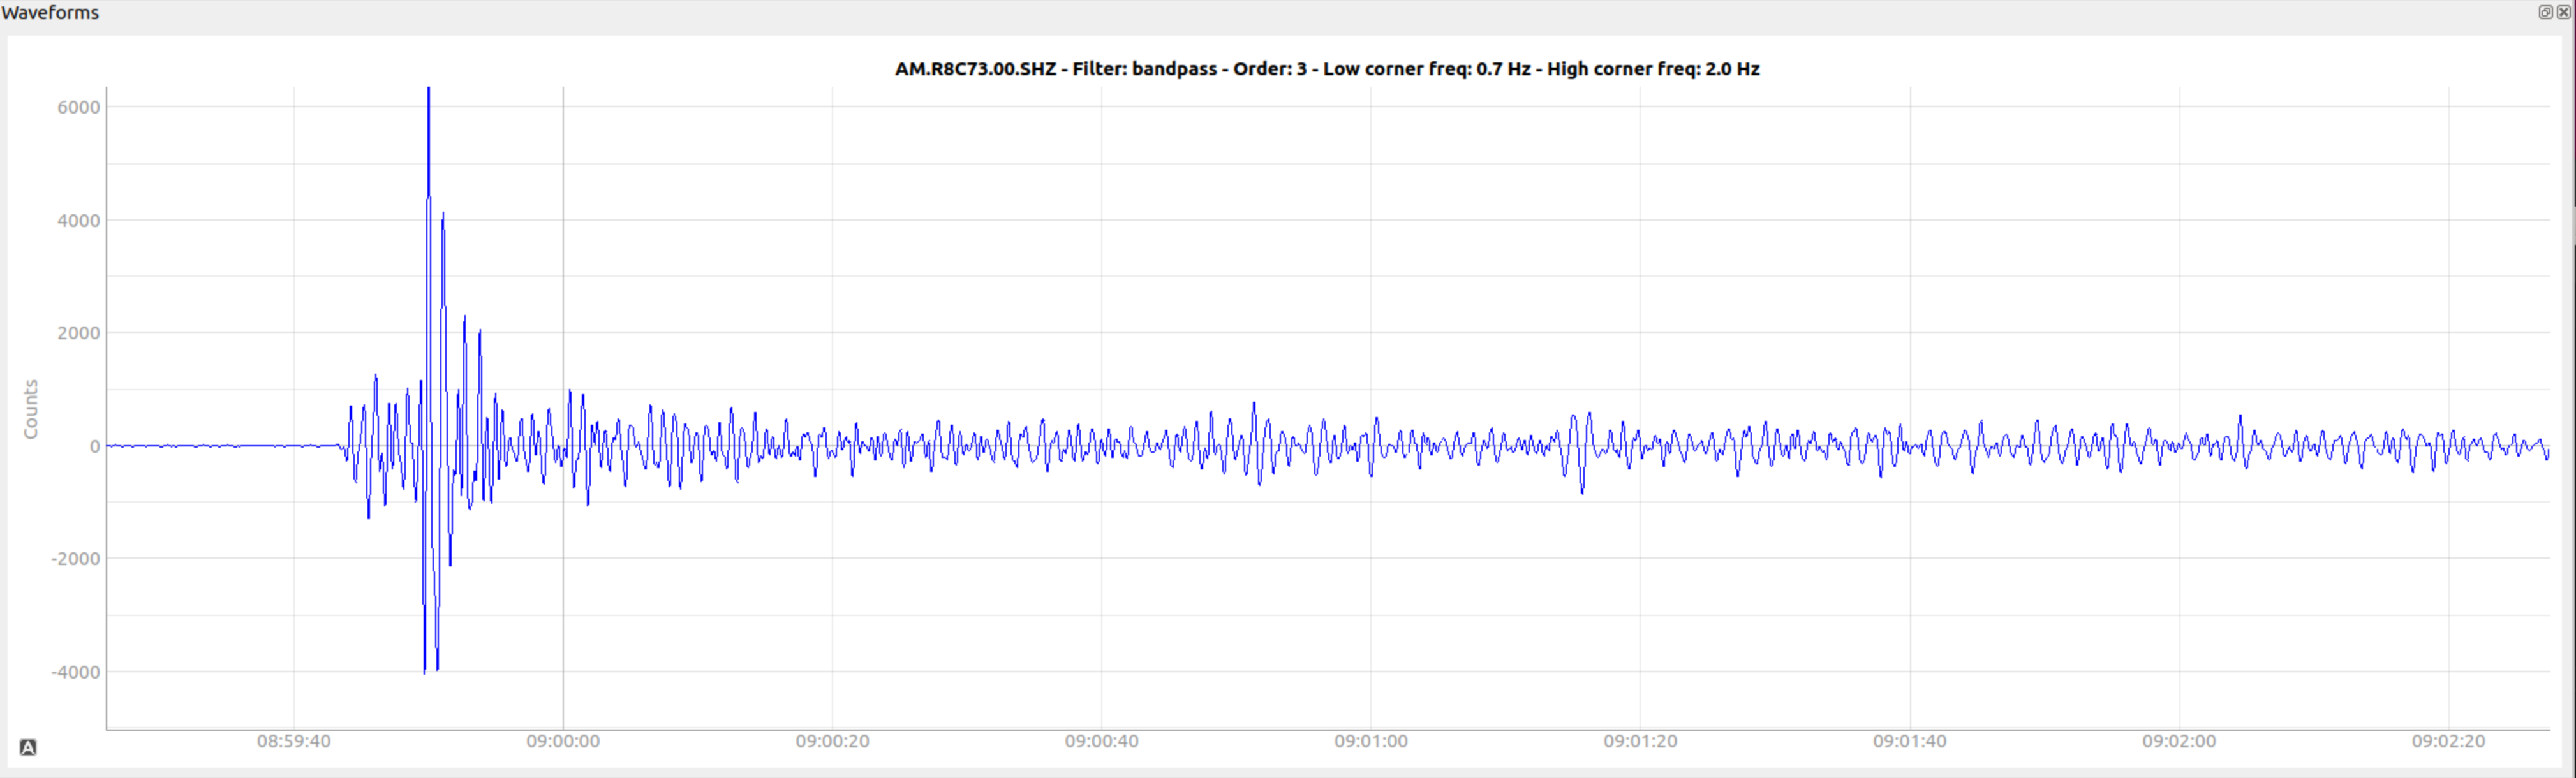Click the 6000 y-axis tick label
Screen dimensions: 2576x778
coord(79,107)
